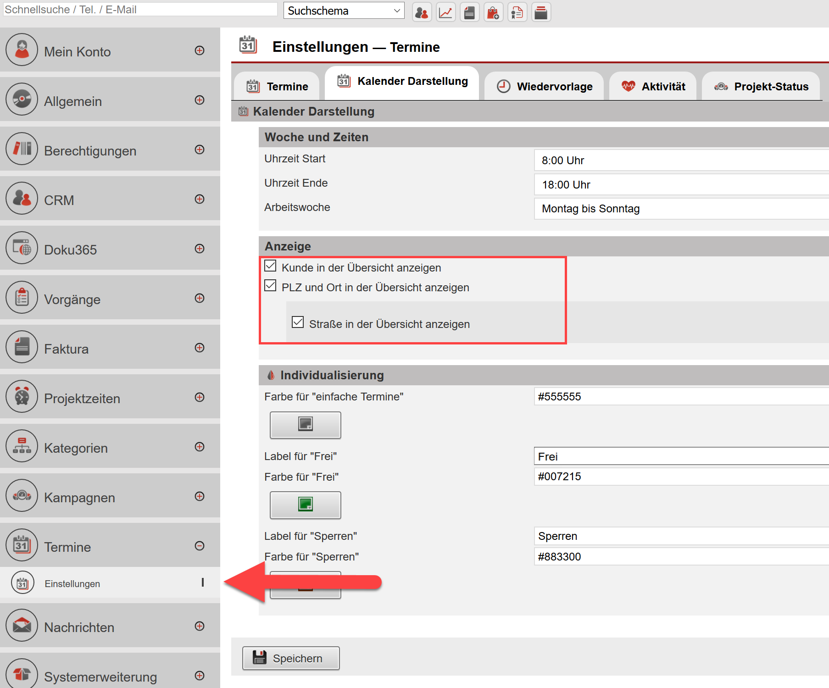Click the Termine calendar icon in sidebar
Screen dimensions: 829x688
pos(22,545)
